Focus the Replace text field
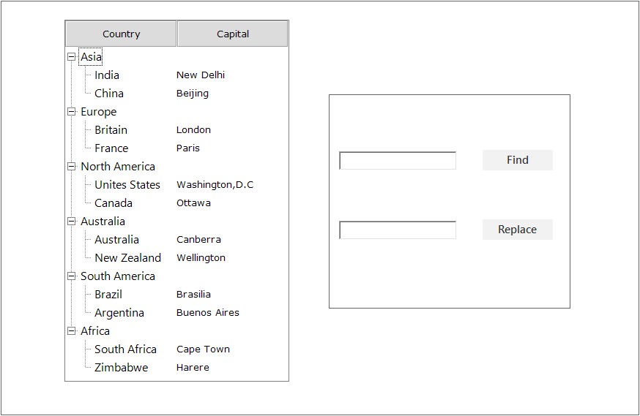Screen dimensions: 640x416 click(x=398, y=230)
